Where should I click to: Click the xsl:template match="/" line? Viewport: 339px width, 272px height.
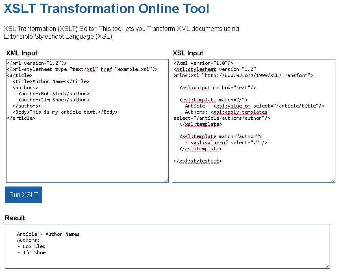click(213, 100)
